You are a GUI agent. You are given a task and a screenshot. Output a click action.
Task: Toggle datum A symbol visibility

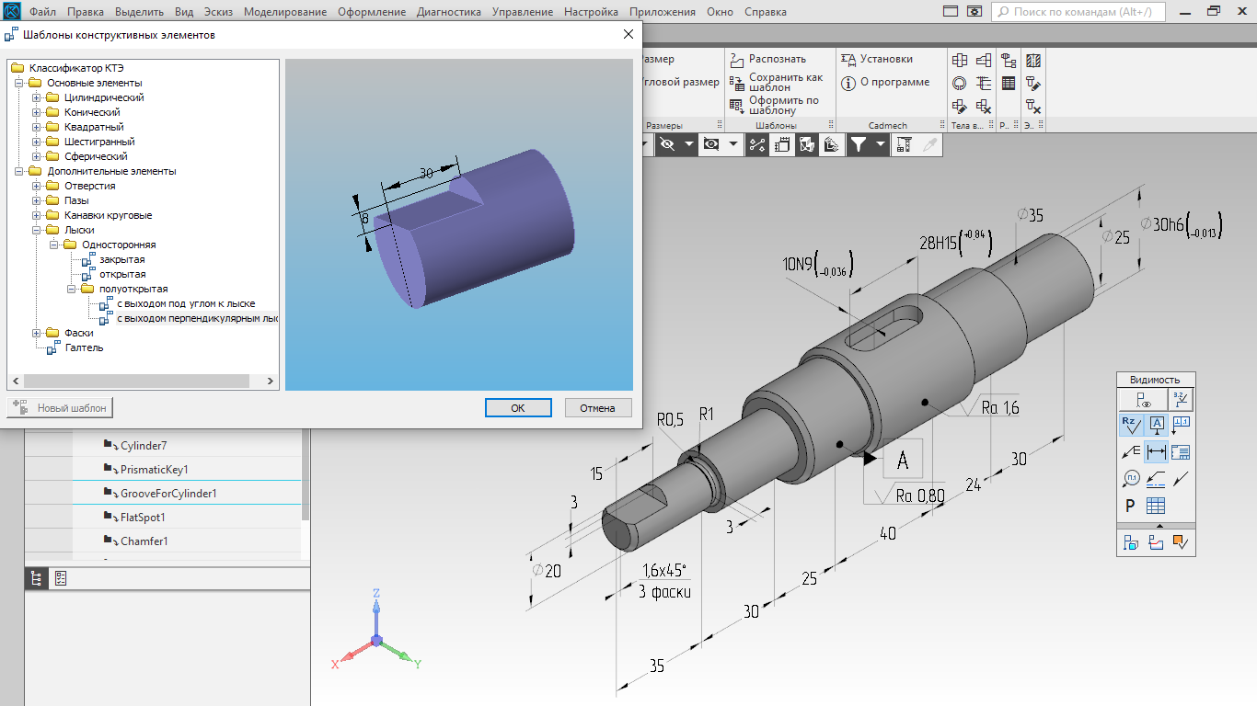(1156, 425)
